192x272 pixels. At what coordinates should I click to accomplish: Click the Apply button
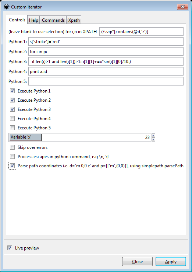[x=171, y=262]
